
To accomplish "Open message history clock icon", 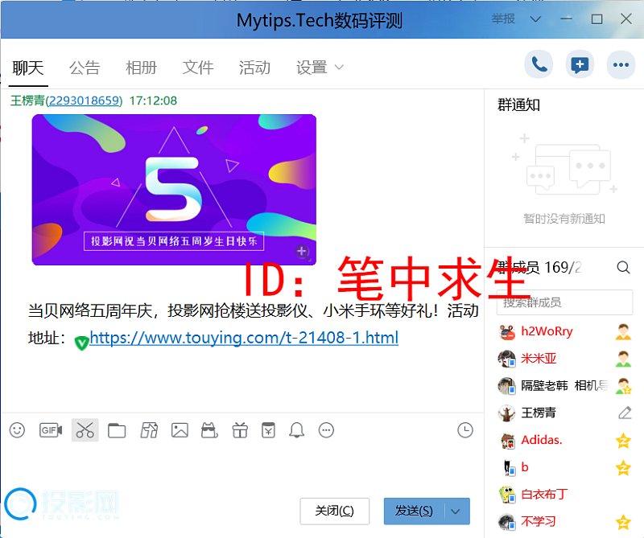I will tap(465, 430).
